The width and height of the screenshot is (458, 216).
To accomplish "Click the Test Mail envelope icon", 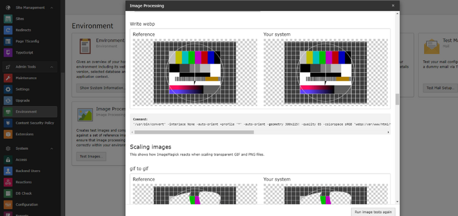I will pyautogui.click(x=432, y=46).
